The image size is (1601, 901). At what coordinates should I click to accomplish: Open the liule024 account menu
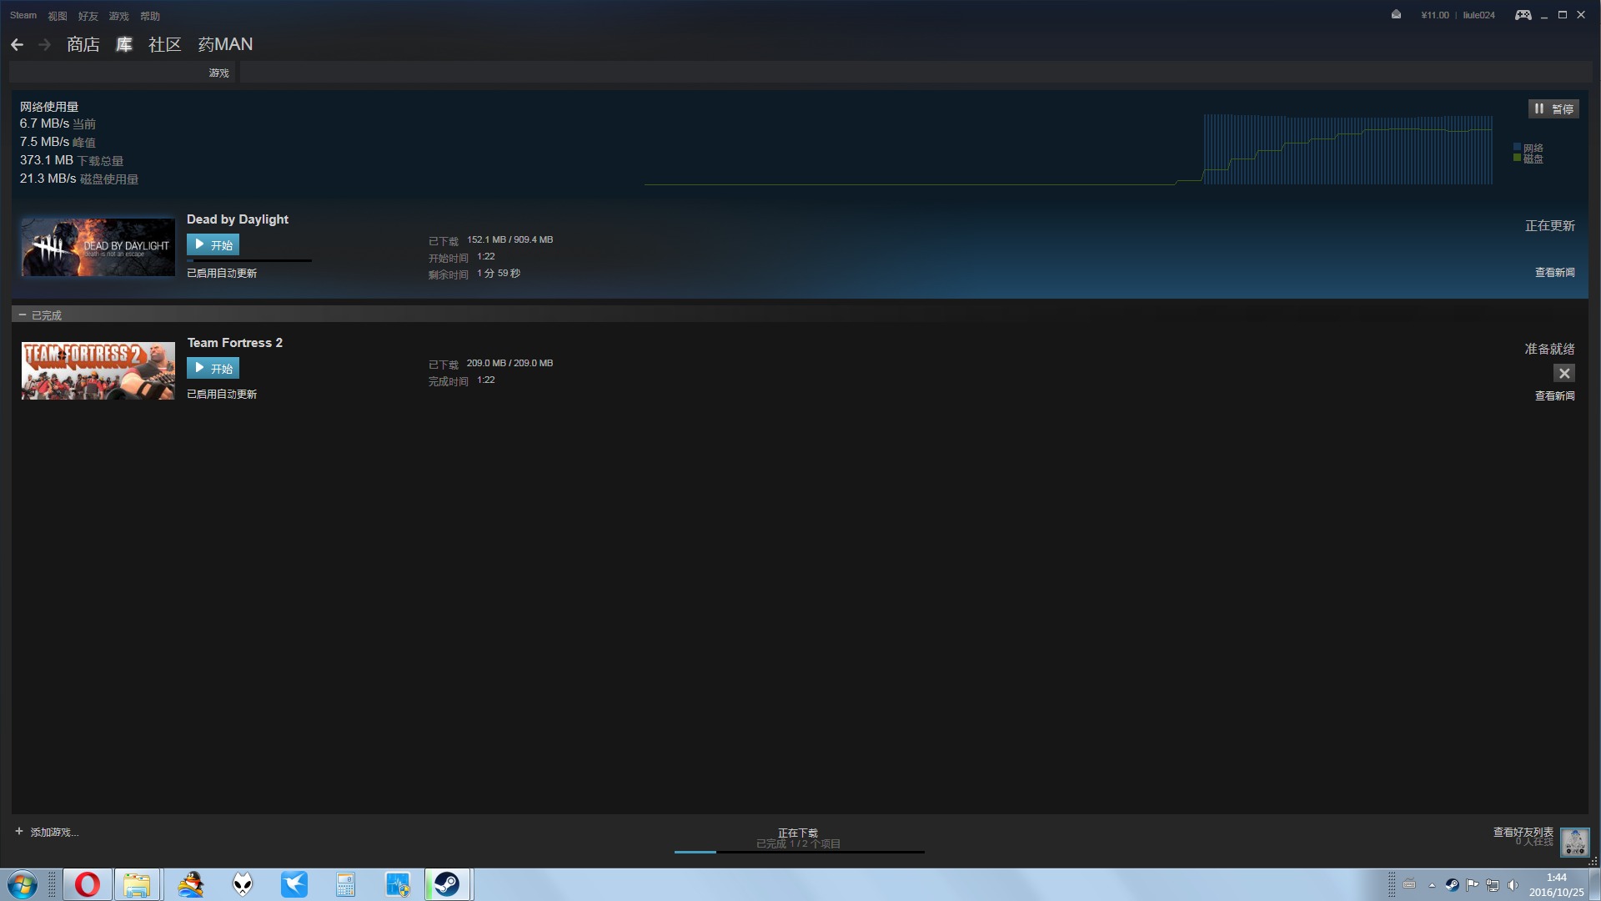(x=1479, y=15)
